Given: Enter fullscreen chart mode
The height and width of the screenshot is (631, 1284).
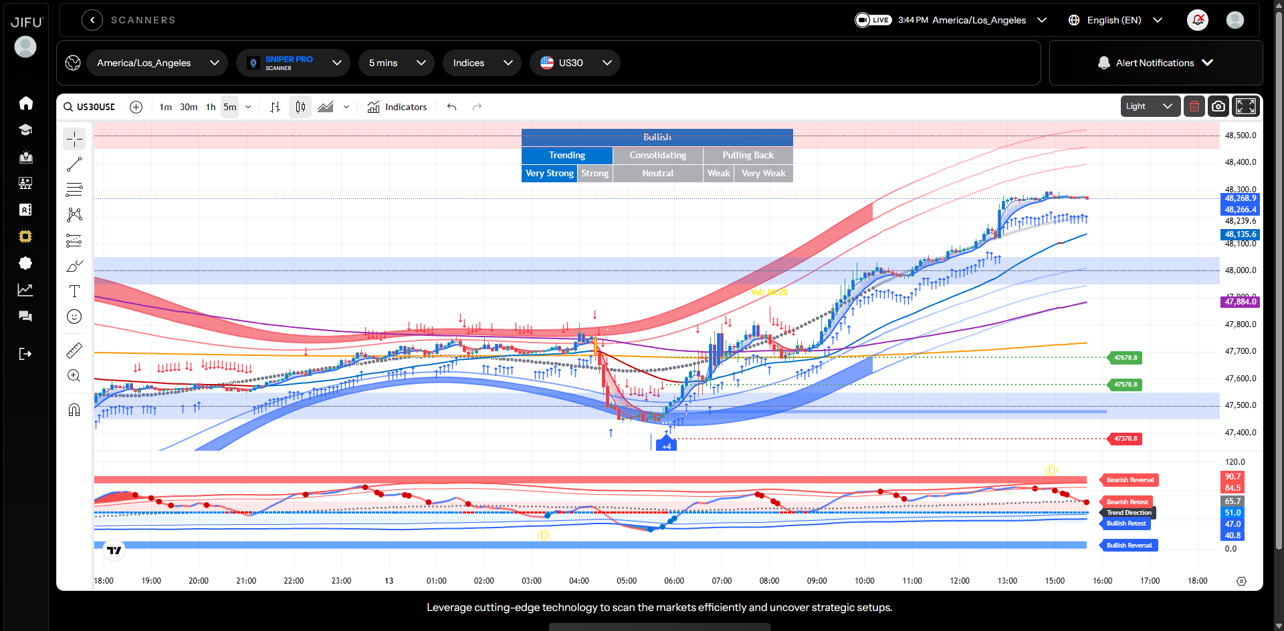Looking at the screenshot, I should coord(1245,106).
